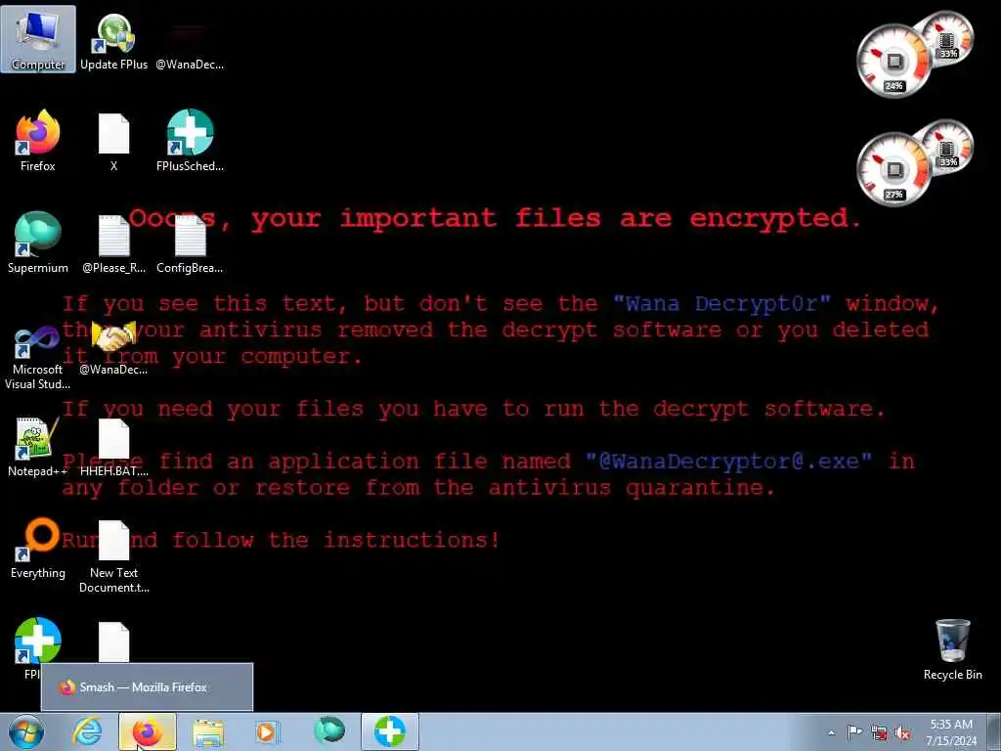Show hidden tray icons arrow
Image resolution: width=1001 pixels, height=751 pixels.
coord(831,733)
